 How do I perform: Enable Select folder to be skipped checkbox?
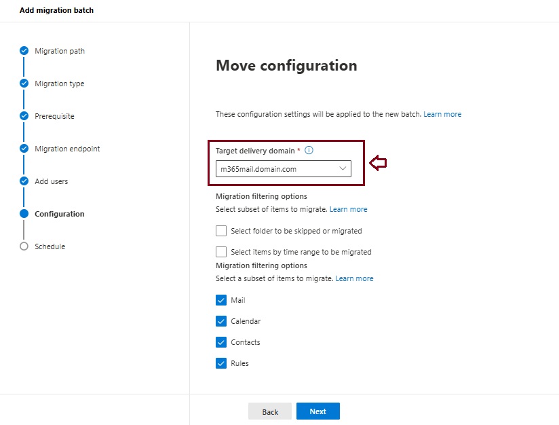[221, 231]
